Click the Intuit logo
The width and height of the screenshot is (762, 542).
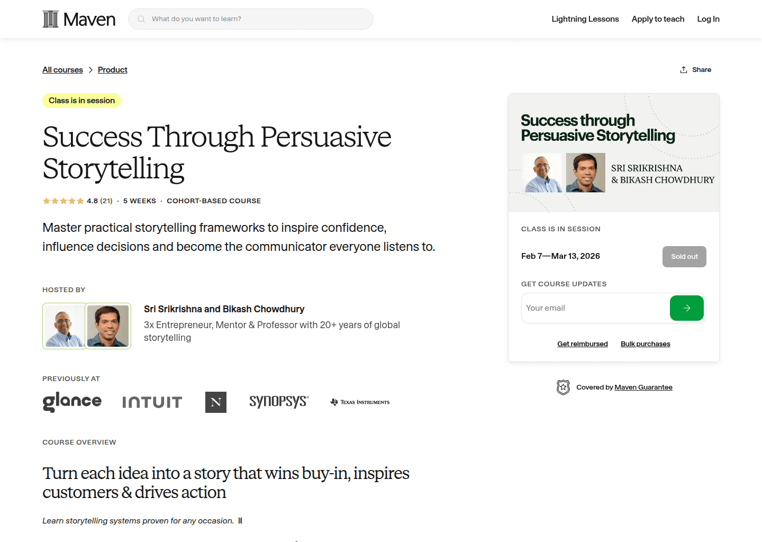(x=152, y=402)
